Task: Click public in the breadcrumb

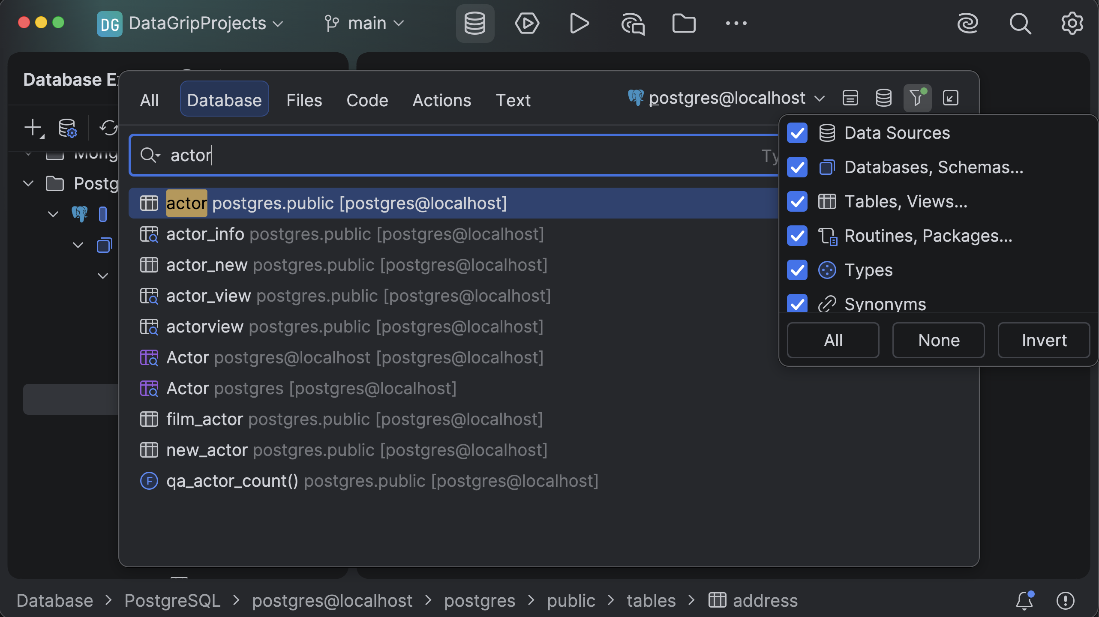Action: pyautogui.click(x=571, y=600)
